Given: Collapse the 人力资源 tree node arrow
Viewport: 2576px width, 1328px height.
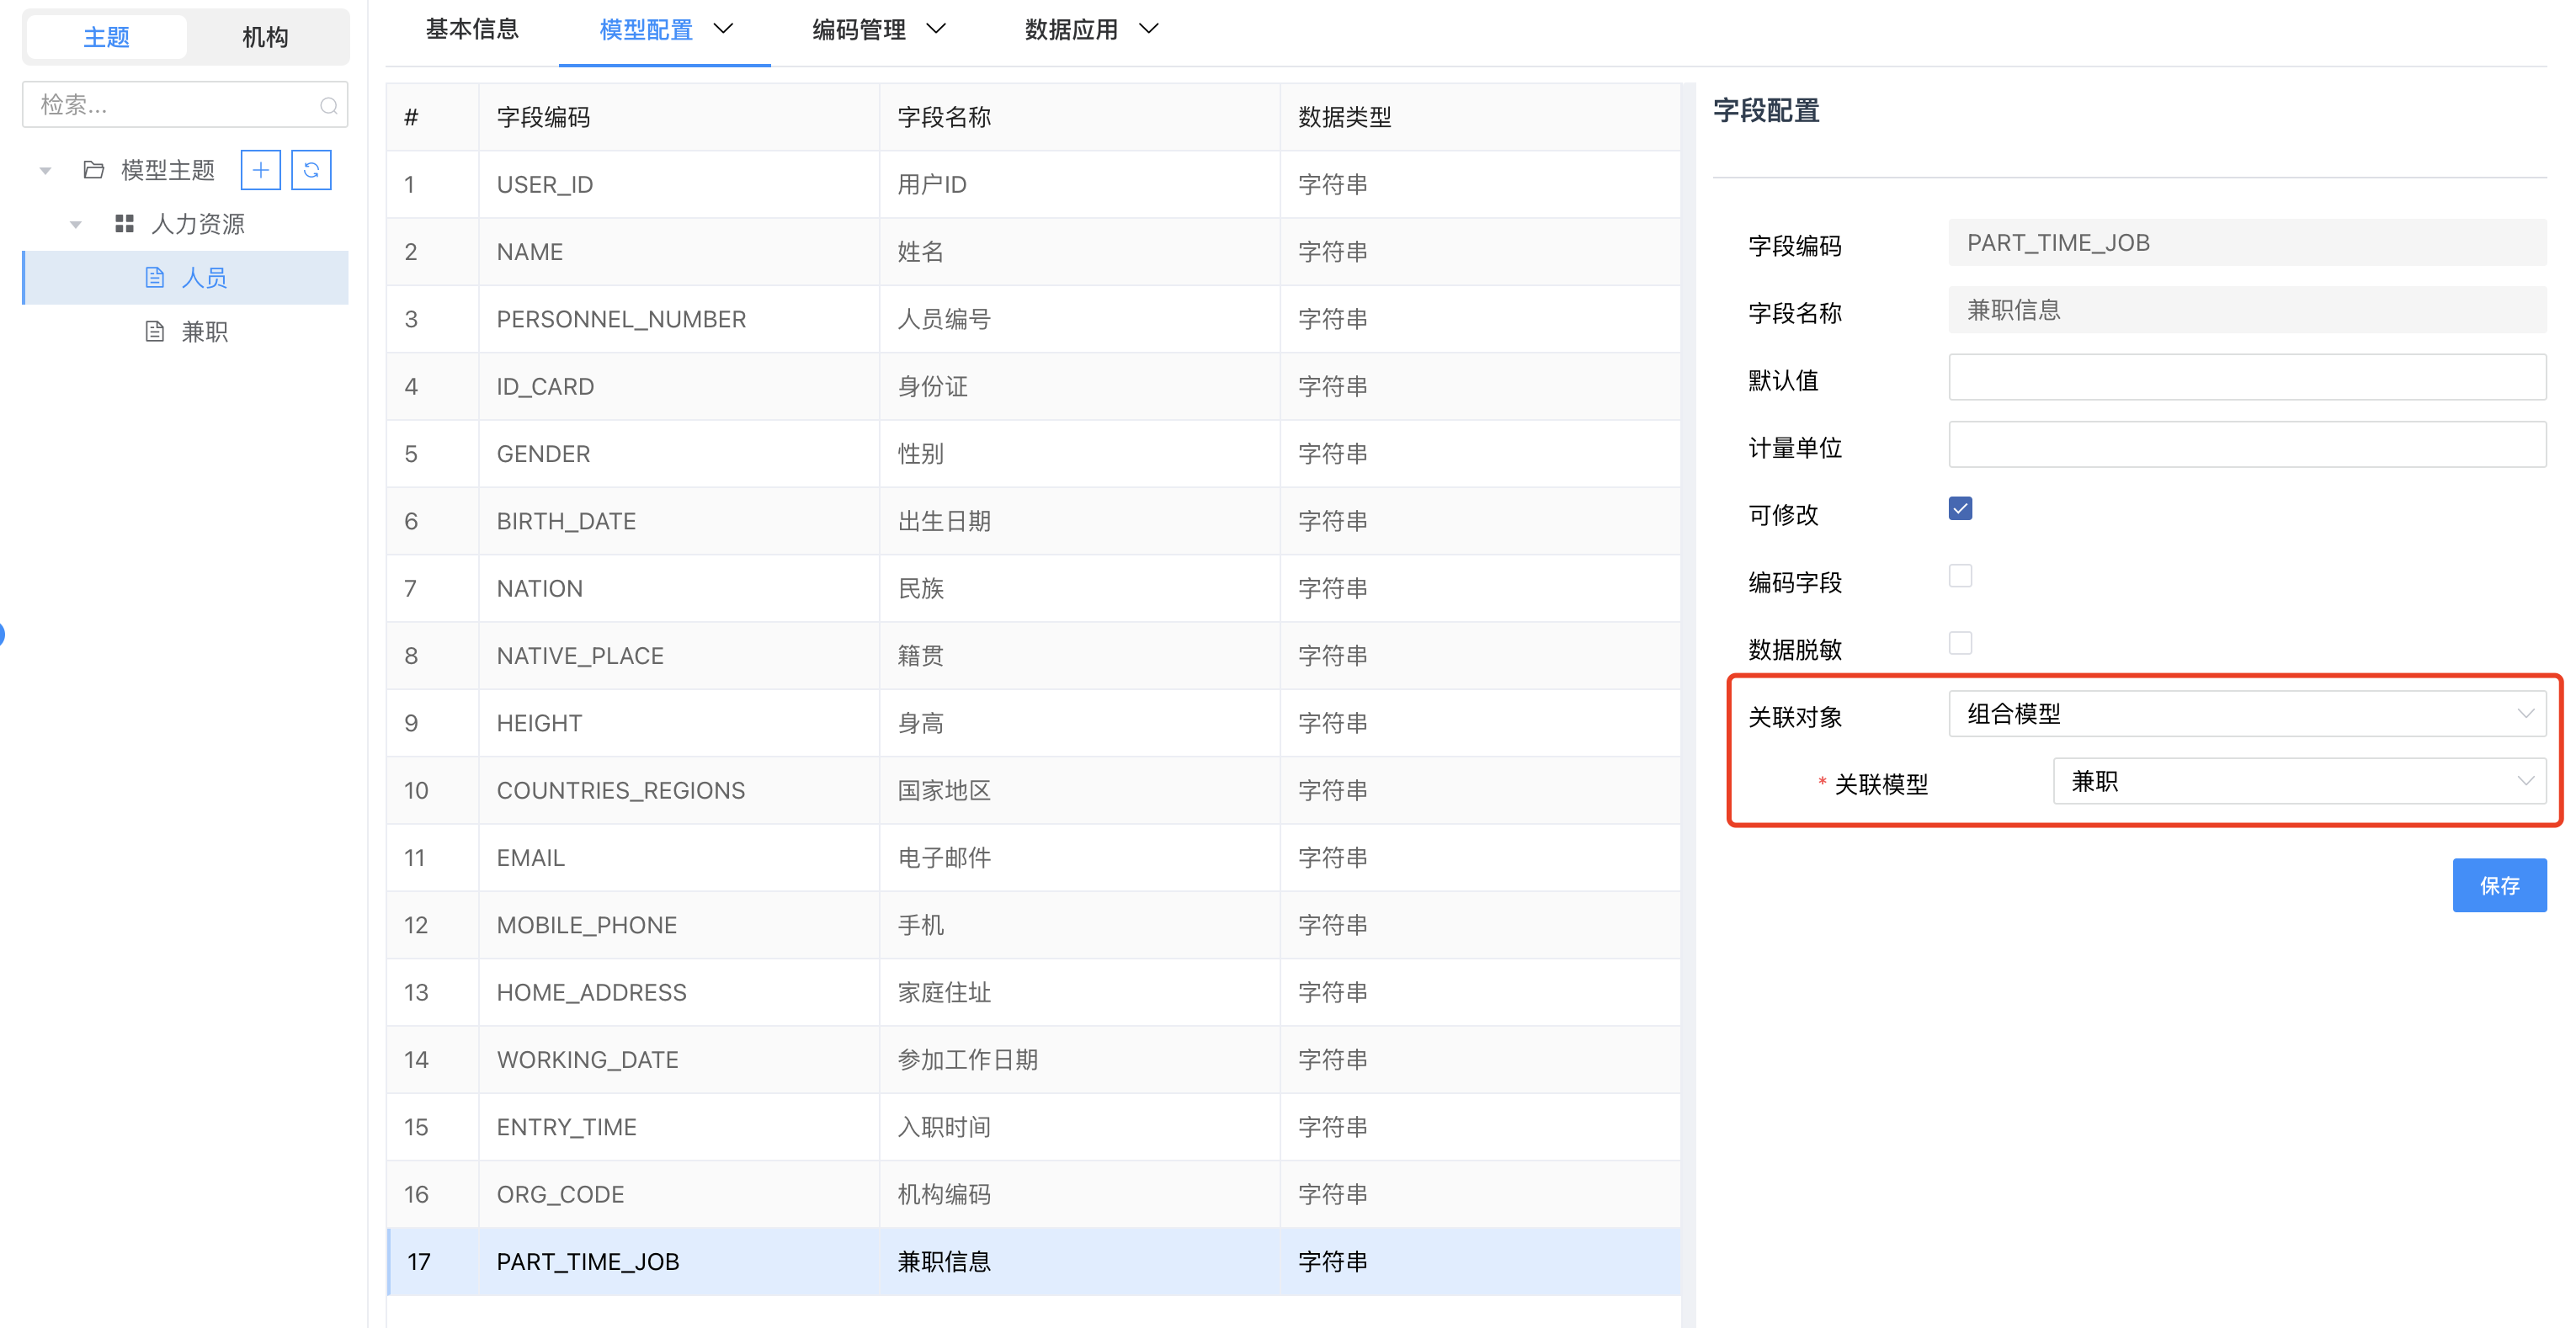Looking at the screenshot, I should tap(76, 224).
